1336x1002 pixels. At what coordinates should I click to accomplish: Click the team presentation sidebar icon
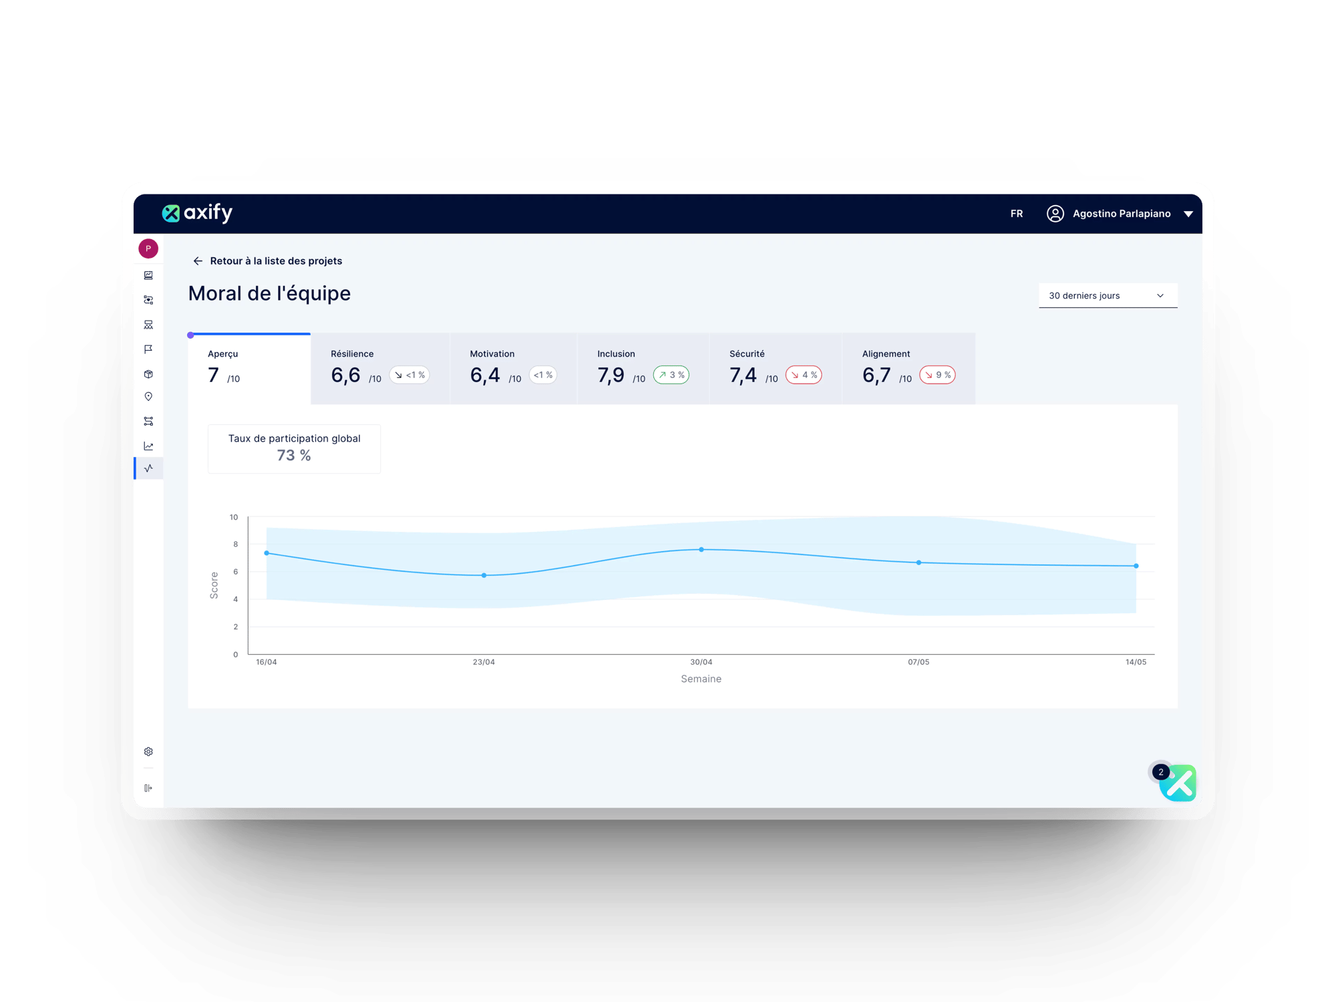[148, 325]
